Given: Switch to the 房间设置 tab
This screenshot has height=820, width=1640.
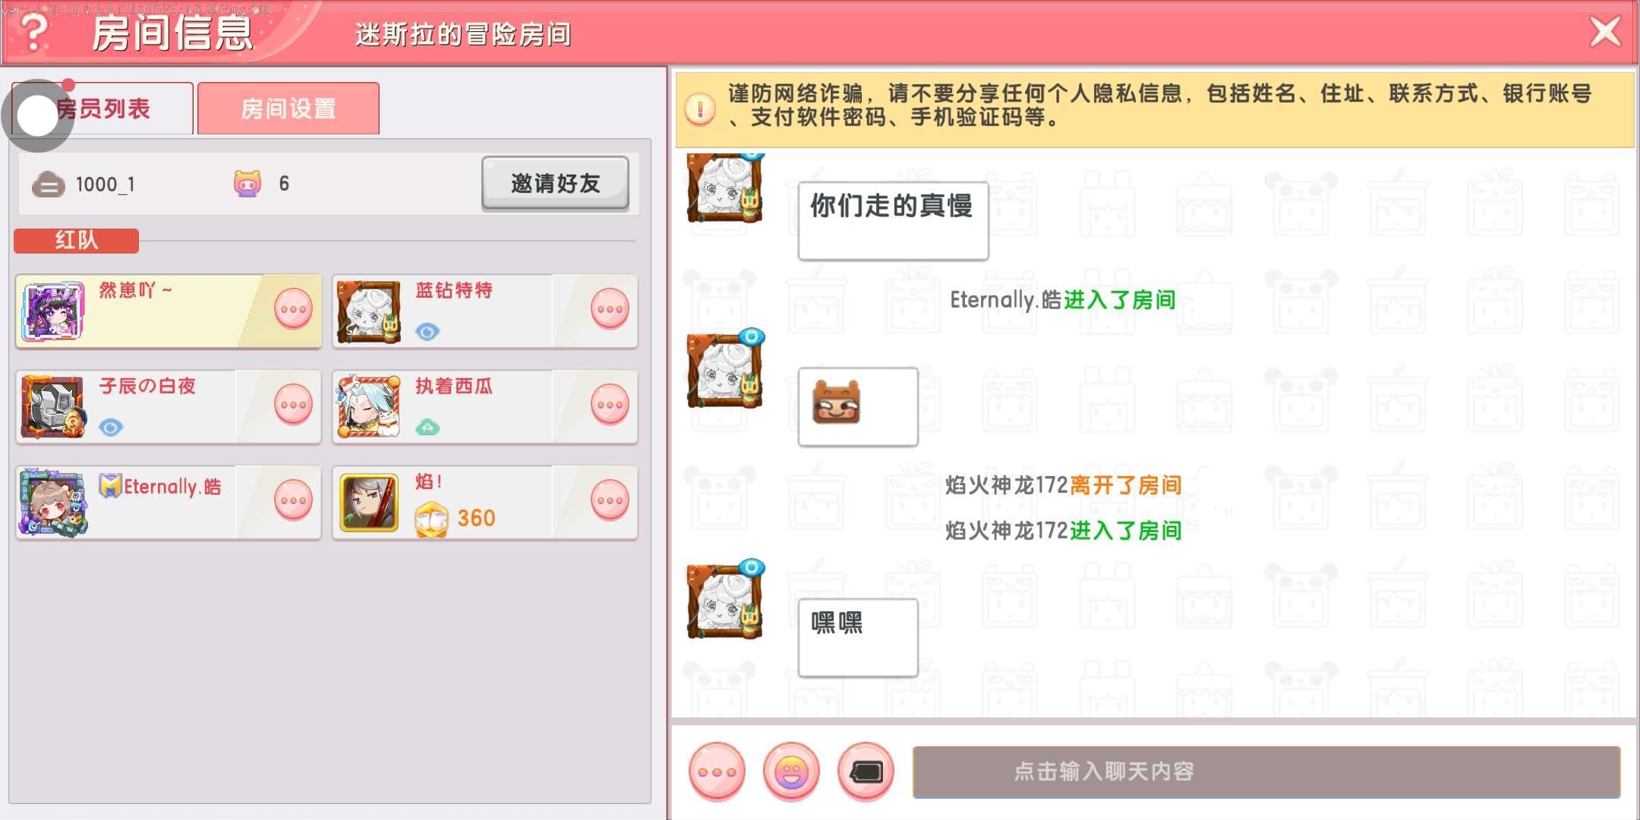Looking at the screenshot, I should click(289, 109).
